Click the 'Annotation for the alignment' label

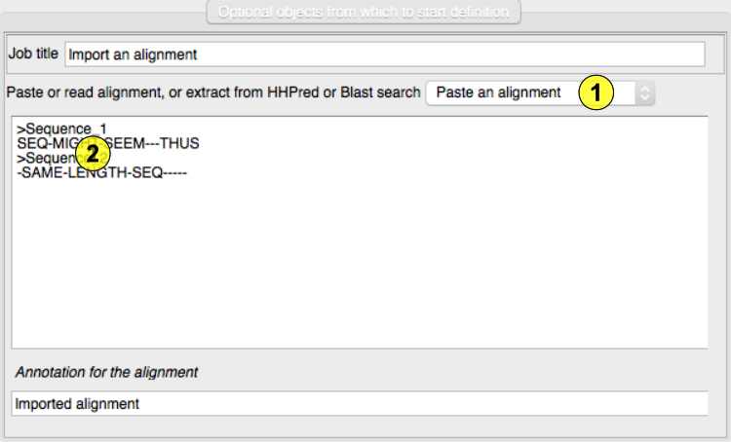tap(106, 372)
